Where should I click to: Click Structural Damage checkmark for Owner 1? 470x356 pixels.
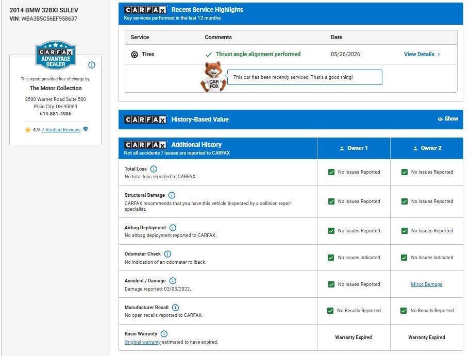click(331, 201)
